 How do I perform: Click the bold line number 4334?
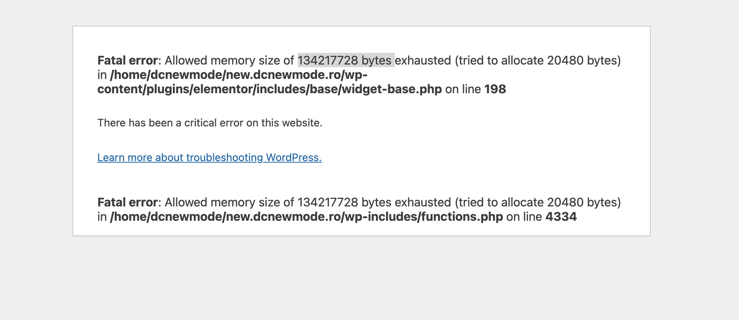point(561,217)
